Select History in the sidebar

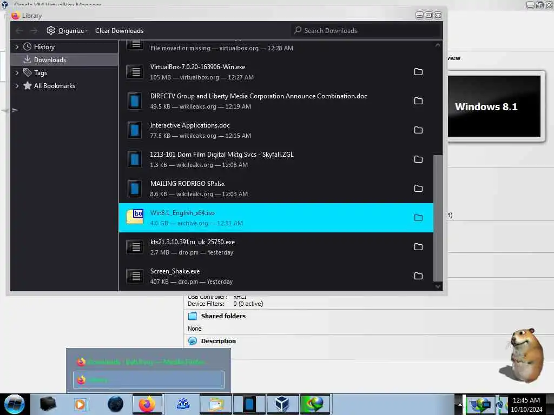pyautogui.click(x=44, y=46)
